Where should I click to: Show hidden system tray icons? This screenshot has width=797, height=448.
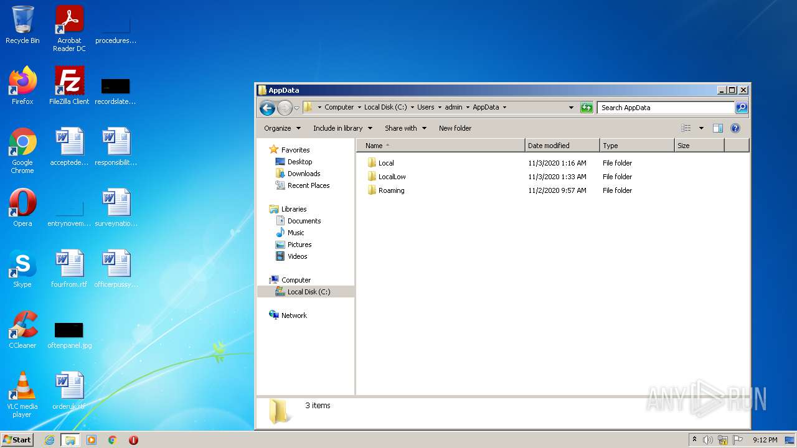point(694,440)
